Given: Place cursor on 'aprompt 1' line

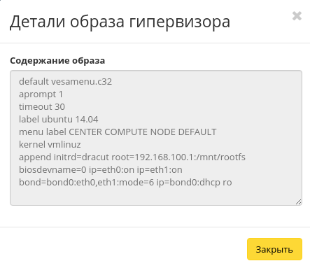Looking at the screenshot, I should click(x=41, y=94).
